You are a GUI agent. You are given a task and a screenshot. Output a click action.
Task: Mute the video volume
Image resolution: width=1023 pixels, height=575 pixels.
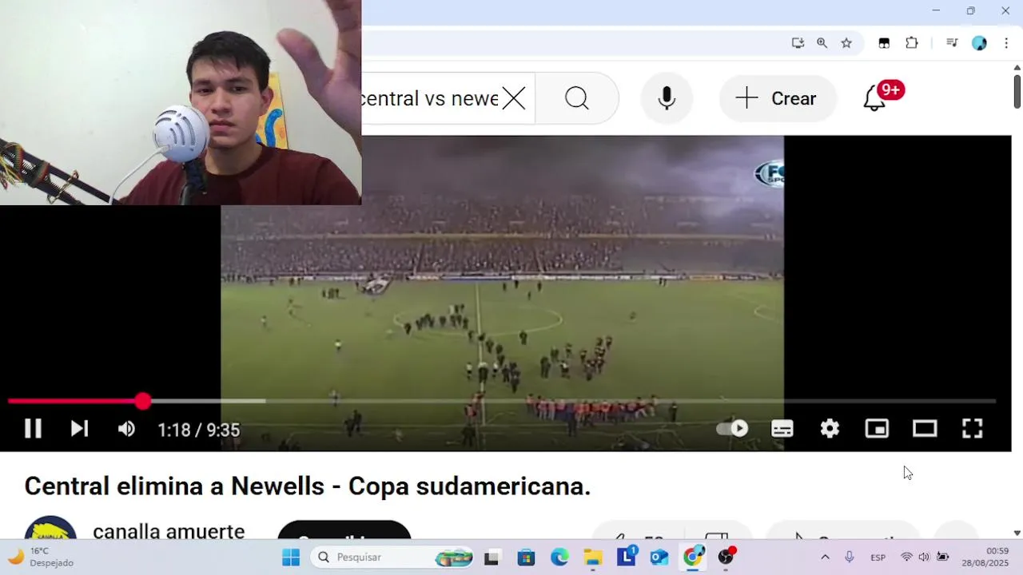(126, 429)
